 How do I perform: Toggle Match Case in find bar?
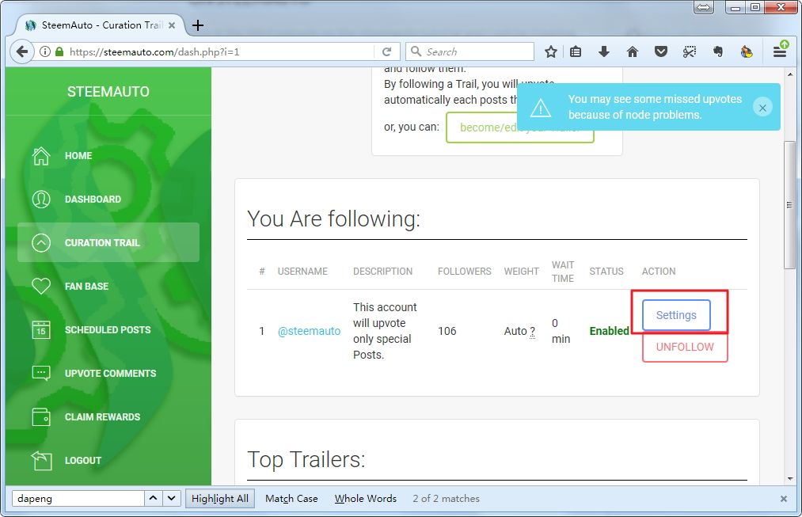[x=291, y=498]
